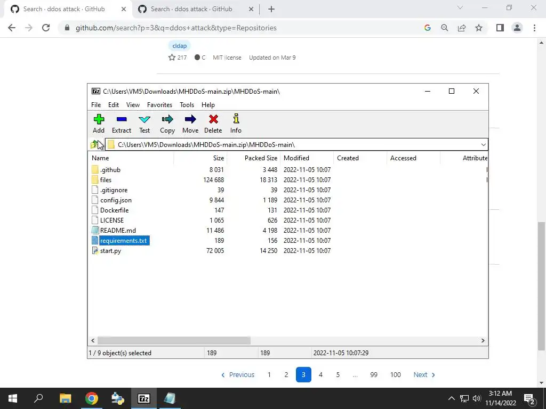This screenshot has height=409, width=546.
Task: Open the Tools menu
Action: 187,105
